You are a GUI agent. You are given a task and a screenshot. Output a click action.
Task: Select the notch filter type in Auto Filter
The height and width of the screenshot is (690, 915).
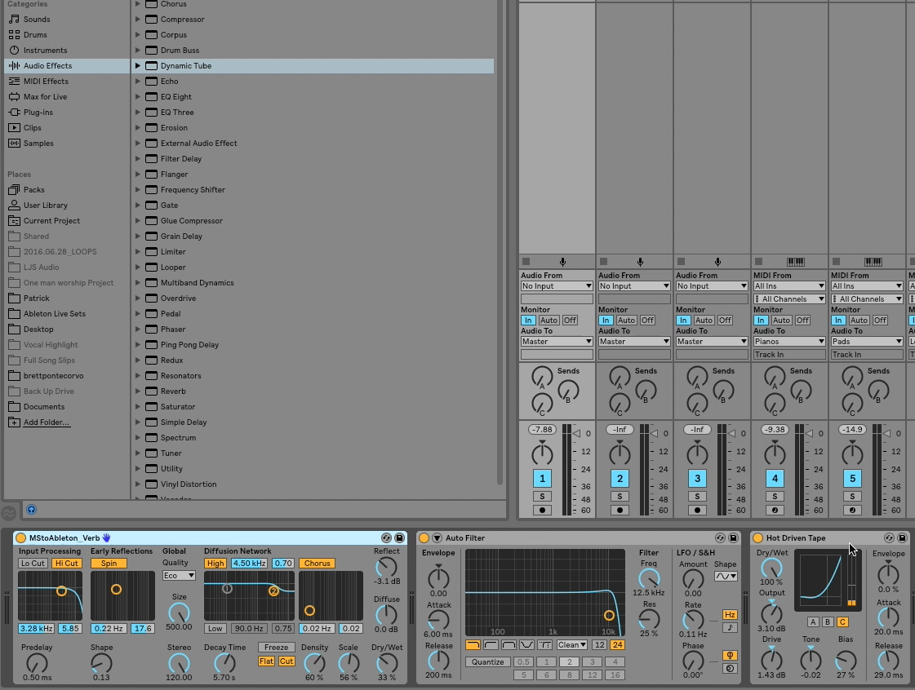tap(527, 644)
